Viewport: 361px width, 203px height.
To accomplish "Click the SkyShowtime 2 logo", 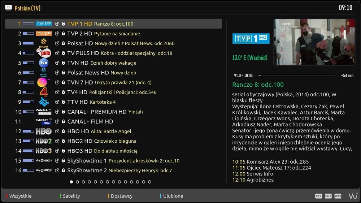I will (44, 170).
